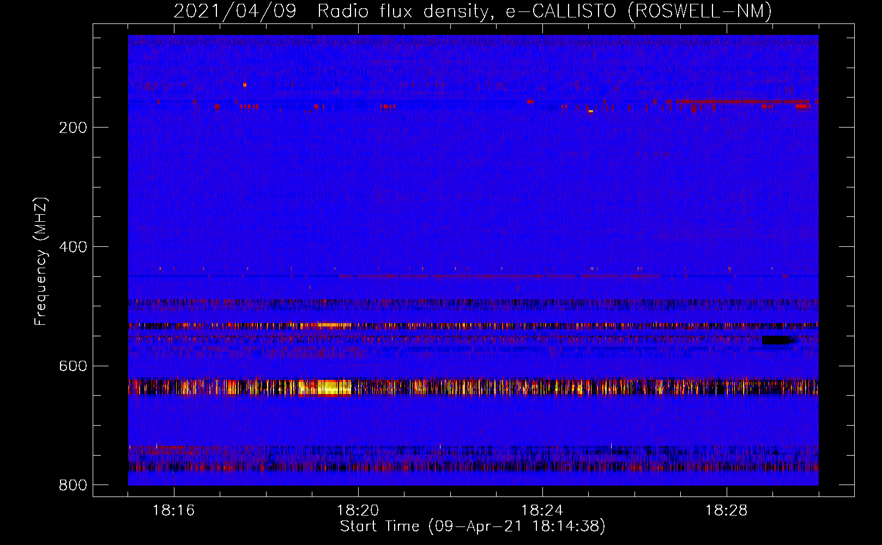Image resolution: width=882 pixels, height=545 pixels.
Task: Click the 600 frequency tick label
Action: (73, 366)
